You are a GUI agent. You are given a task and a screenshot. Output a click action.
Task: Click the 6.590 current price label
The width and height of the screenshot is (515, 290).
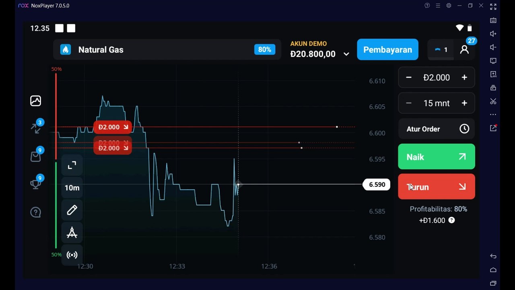377,184
